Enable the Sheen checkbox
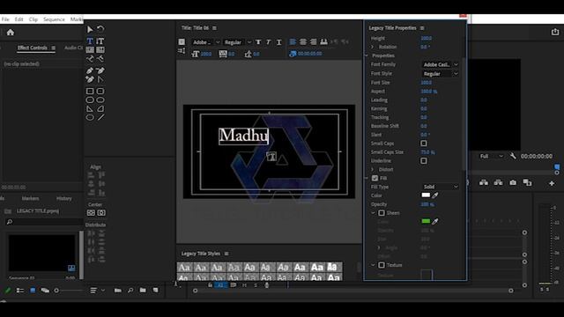Viewport: 564px width, 317px height. point(382,213)
